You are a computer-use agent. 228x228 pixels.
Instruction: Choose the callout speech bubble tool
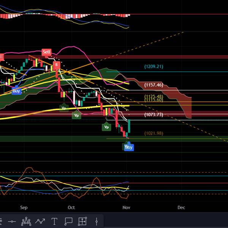[x=68, y=221]
